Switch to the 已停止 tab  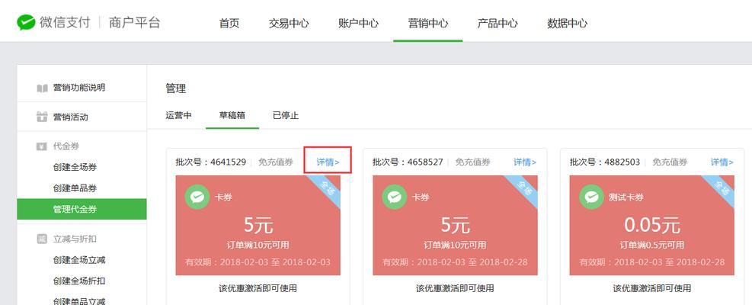pos(286,115)
